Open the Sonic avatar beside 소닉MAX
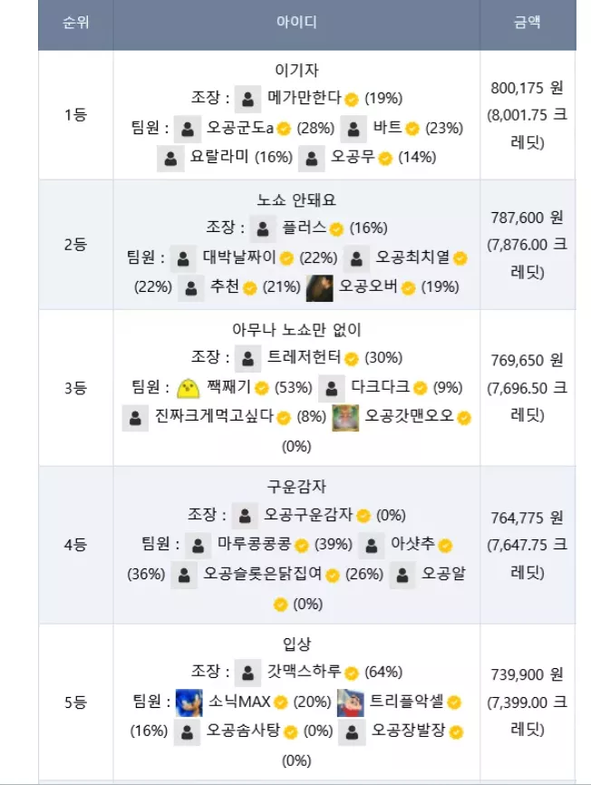Viewport: 591px width, 785px height. [189, 703]
